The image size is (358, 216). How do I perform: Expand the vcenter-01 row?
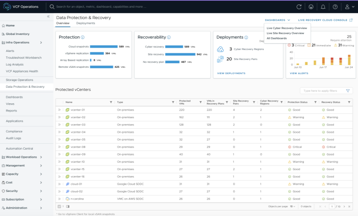[x=59, y=110]
